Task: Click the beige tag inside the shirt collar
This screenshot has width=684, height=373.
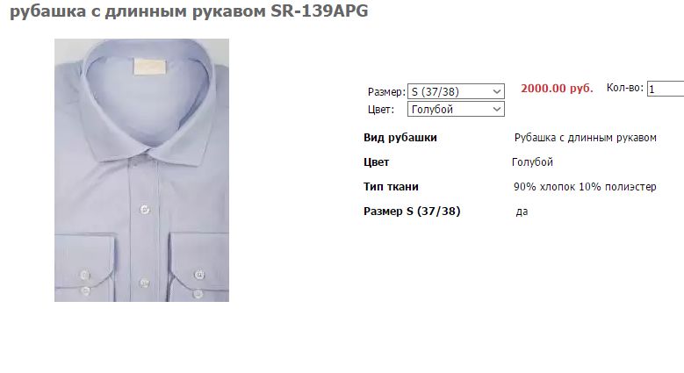Action: [x=149, y=67]
